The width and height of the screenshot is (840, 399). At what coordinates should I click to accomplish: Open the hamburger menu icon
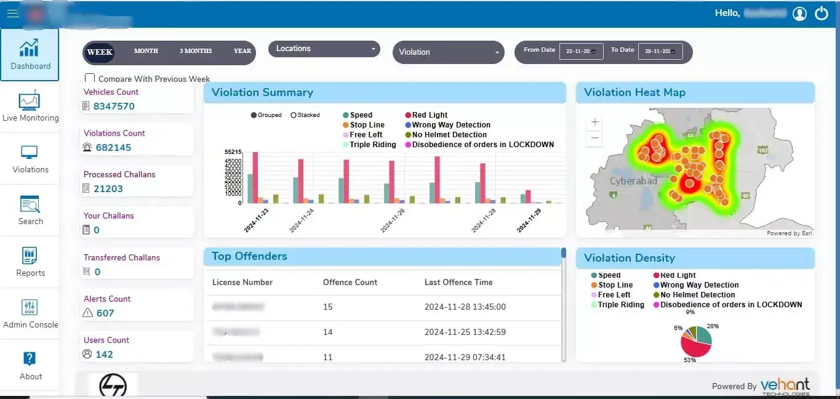point(12,14)
